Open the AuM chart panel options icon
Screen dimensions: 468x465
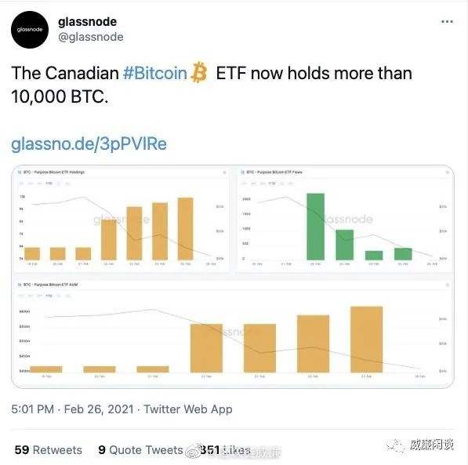pyautogui.click(x=447, y=285)
